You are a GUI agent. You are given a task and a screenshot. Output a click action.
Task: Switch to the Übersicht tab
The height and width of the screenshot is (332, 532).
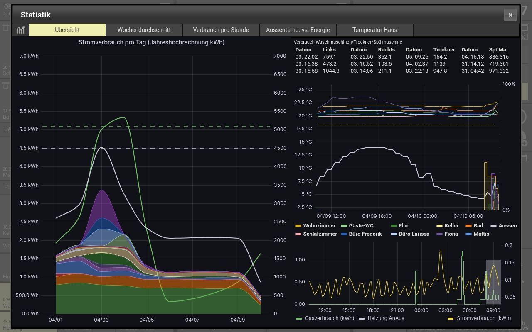67,30
